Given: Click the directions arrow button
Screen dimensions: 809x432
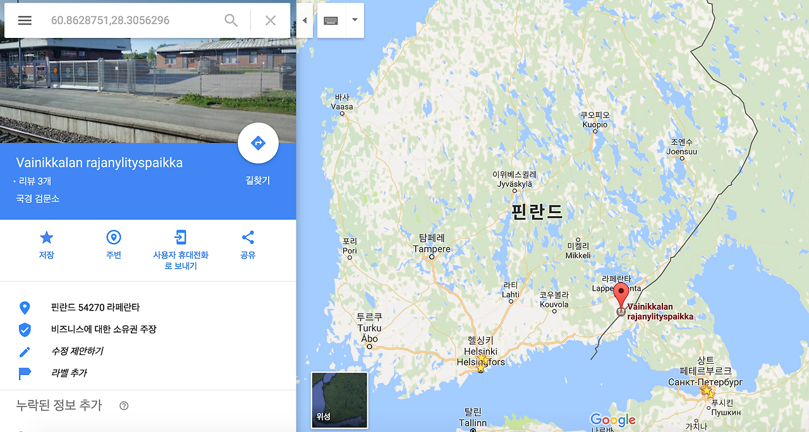Looking at the screenshot, I should tap(258, 143).
